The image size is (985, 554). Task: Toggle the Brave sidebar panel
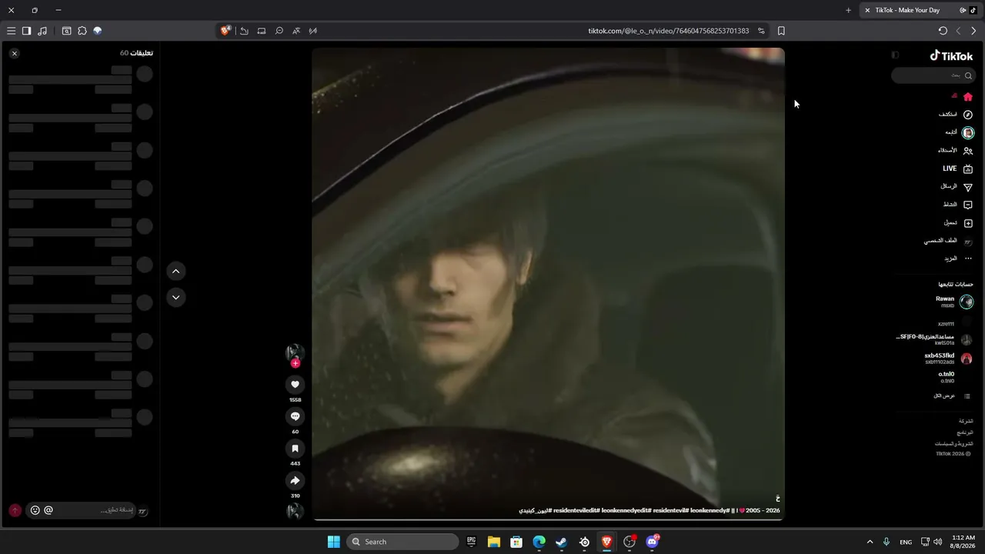26,31
